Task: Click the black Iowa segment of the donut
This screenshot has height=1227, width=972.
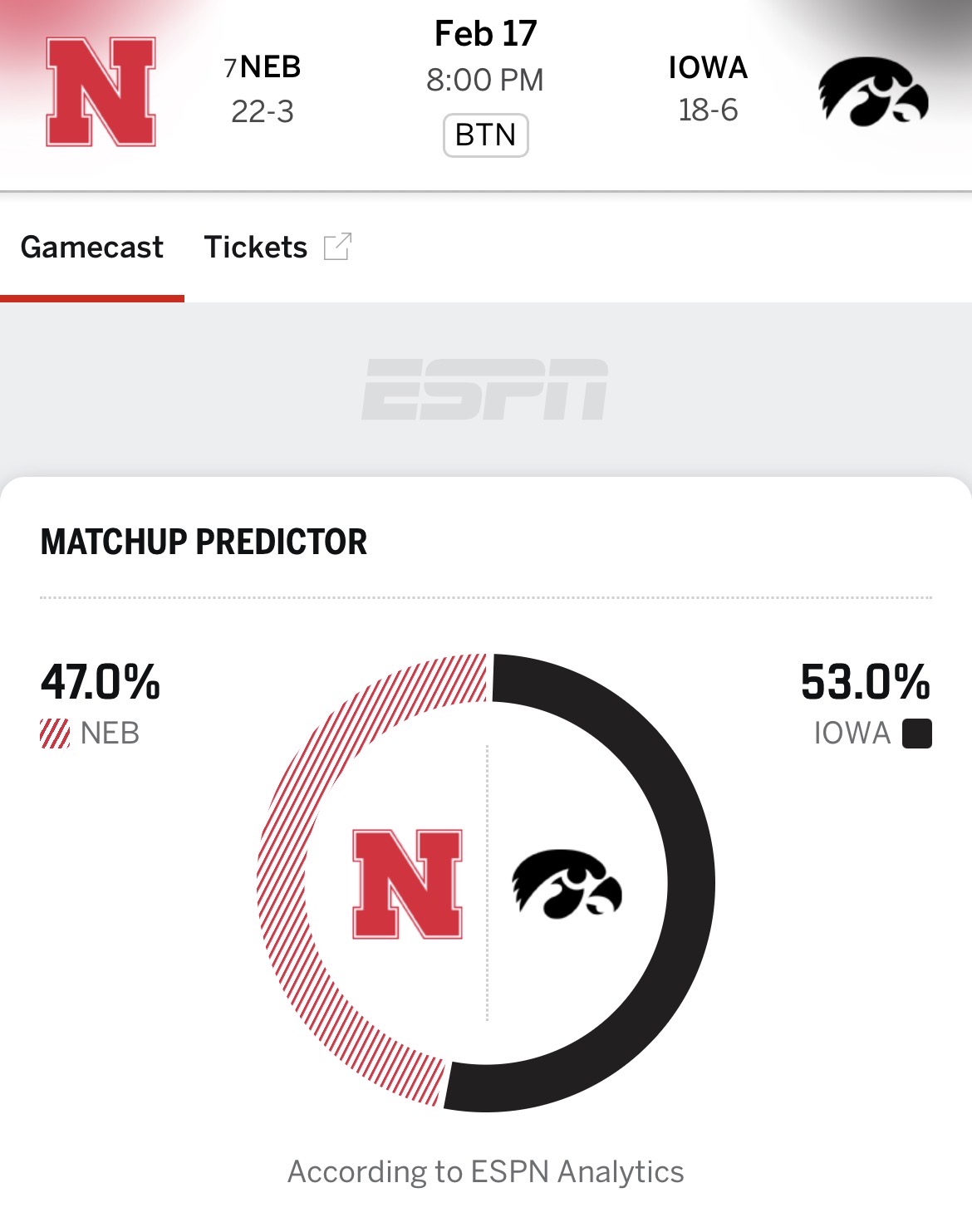Action: 690,883
